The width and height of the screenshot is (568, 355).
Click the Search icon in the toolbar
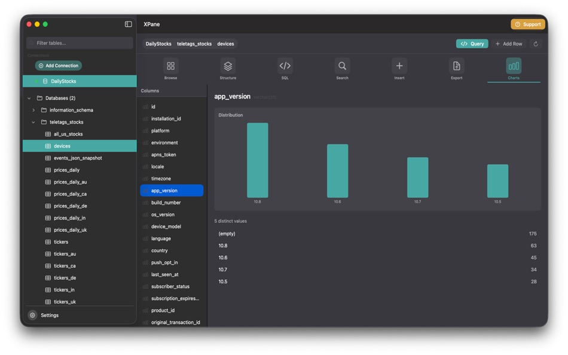tap(342, 67)
